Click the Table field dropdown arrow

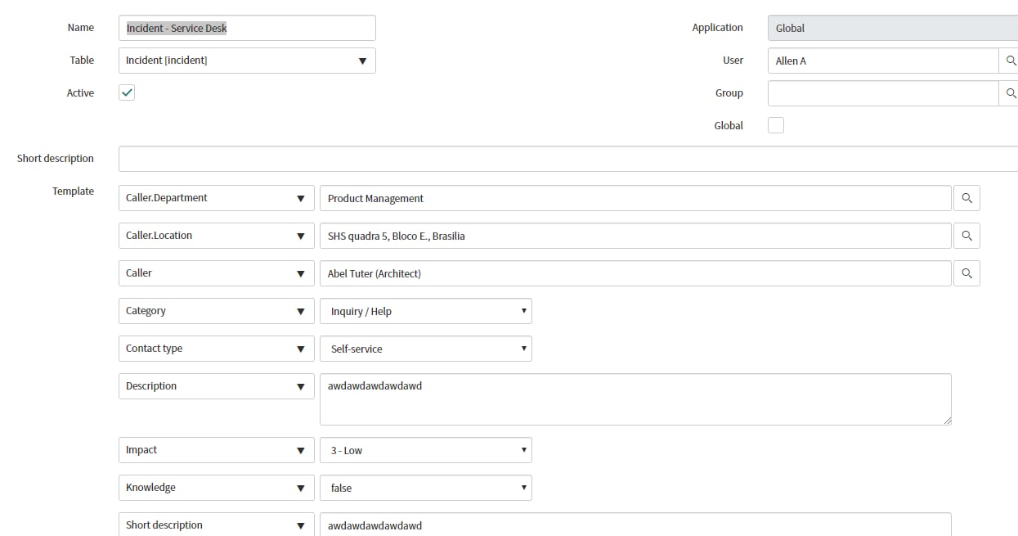[x=362, y=60]
